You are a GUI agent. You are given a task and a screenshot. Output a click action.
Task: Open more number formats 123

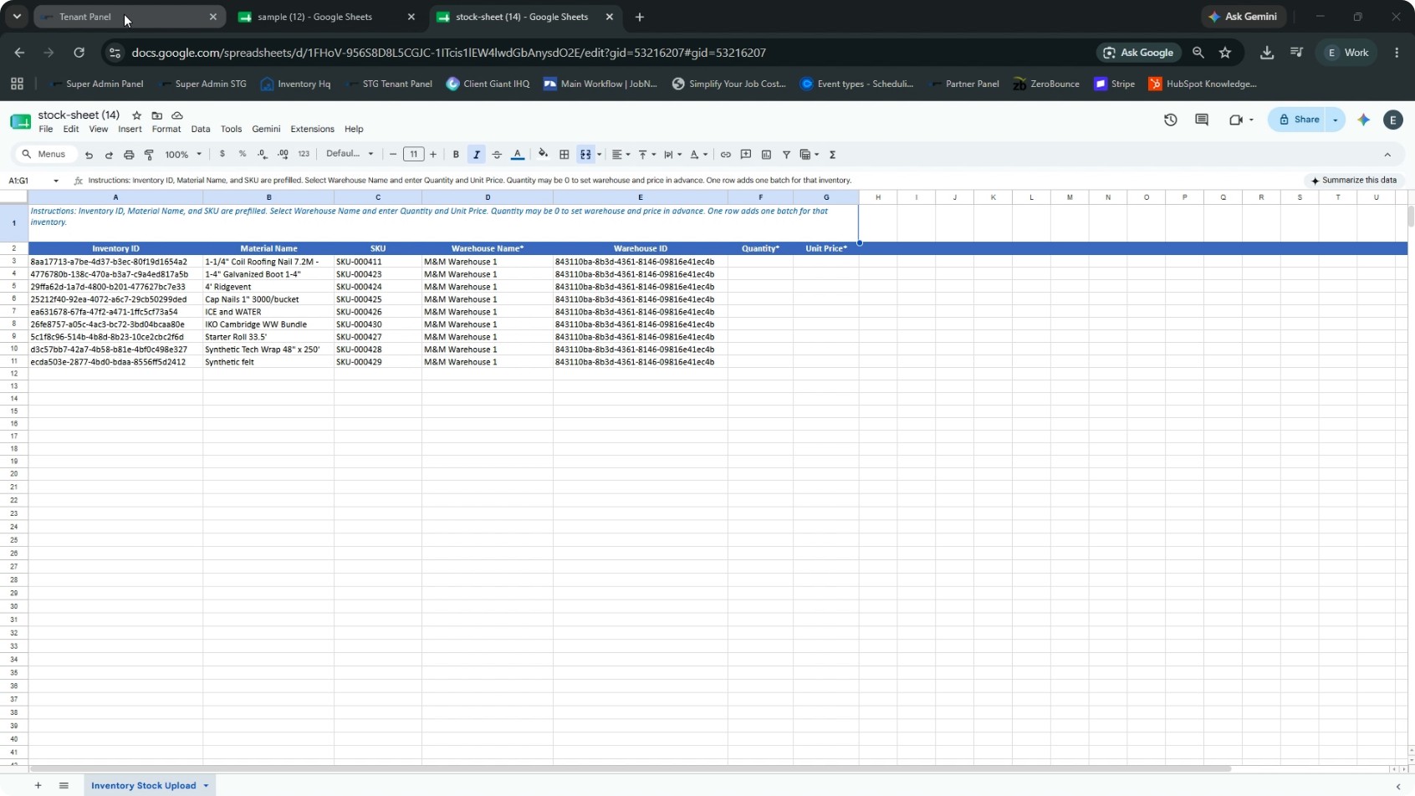click(304, 154)
